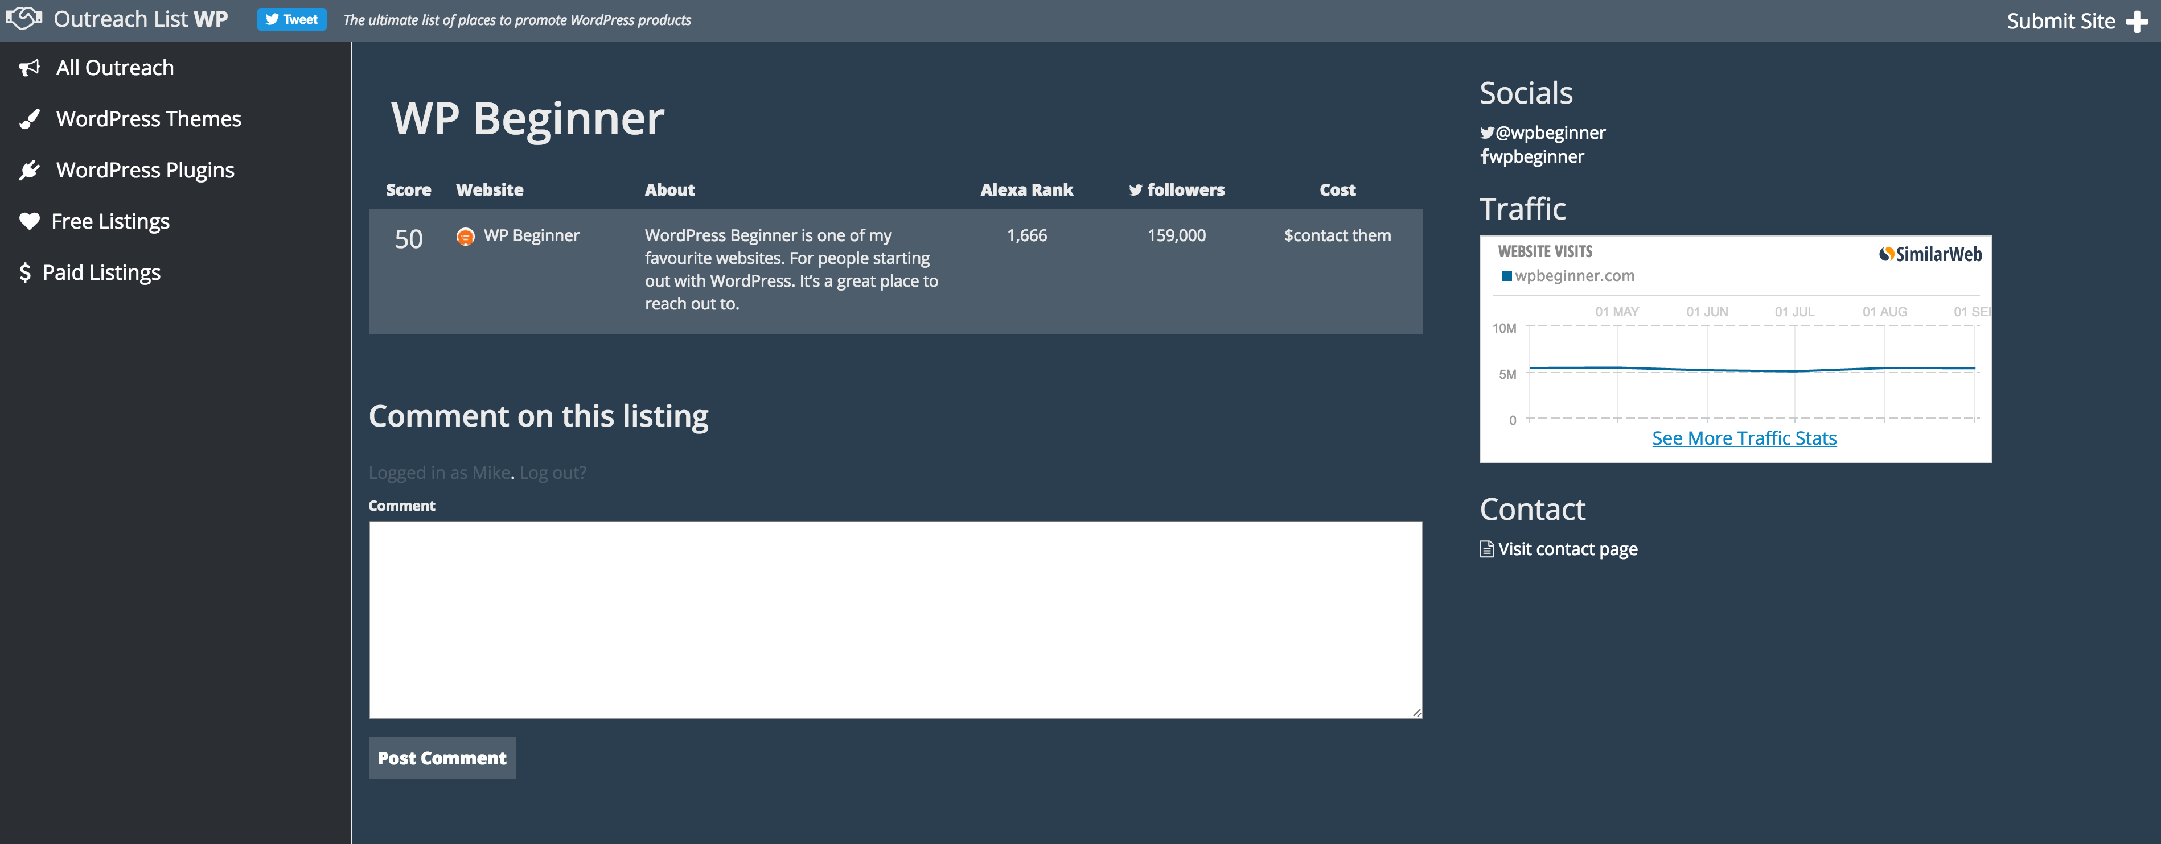Click the plug icon for WordPress Plugins
Viewport: 2161px width, 844px height.
tap(30, 170)
